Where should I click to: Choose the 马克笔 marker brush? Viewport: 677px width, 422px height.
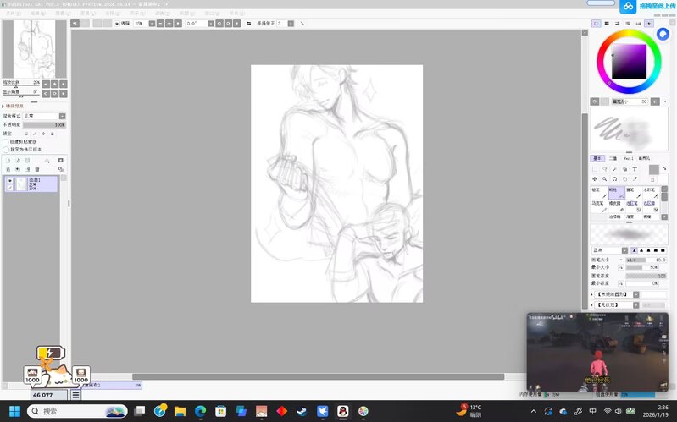tap(599, 206)
